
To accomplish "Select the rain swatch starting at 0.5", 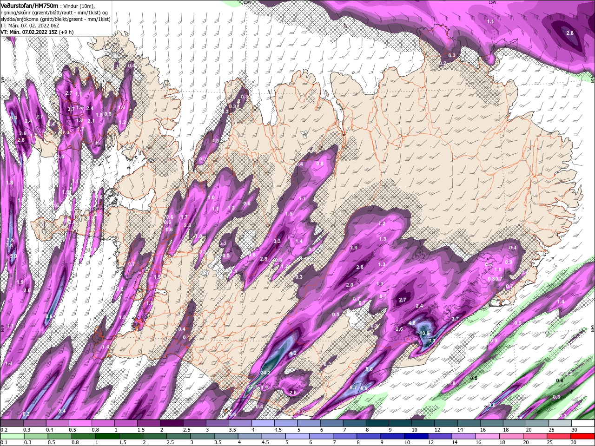I will point(59,436).
